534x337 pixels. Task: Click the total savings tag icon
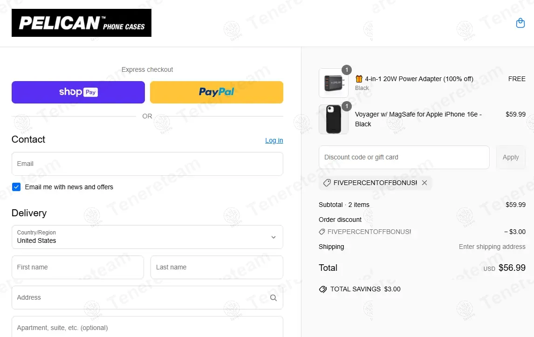323,289
